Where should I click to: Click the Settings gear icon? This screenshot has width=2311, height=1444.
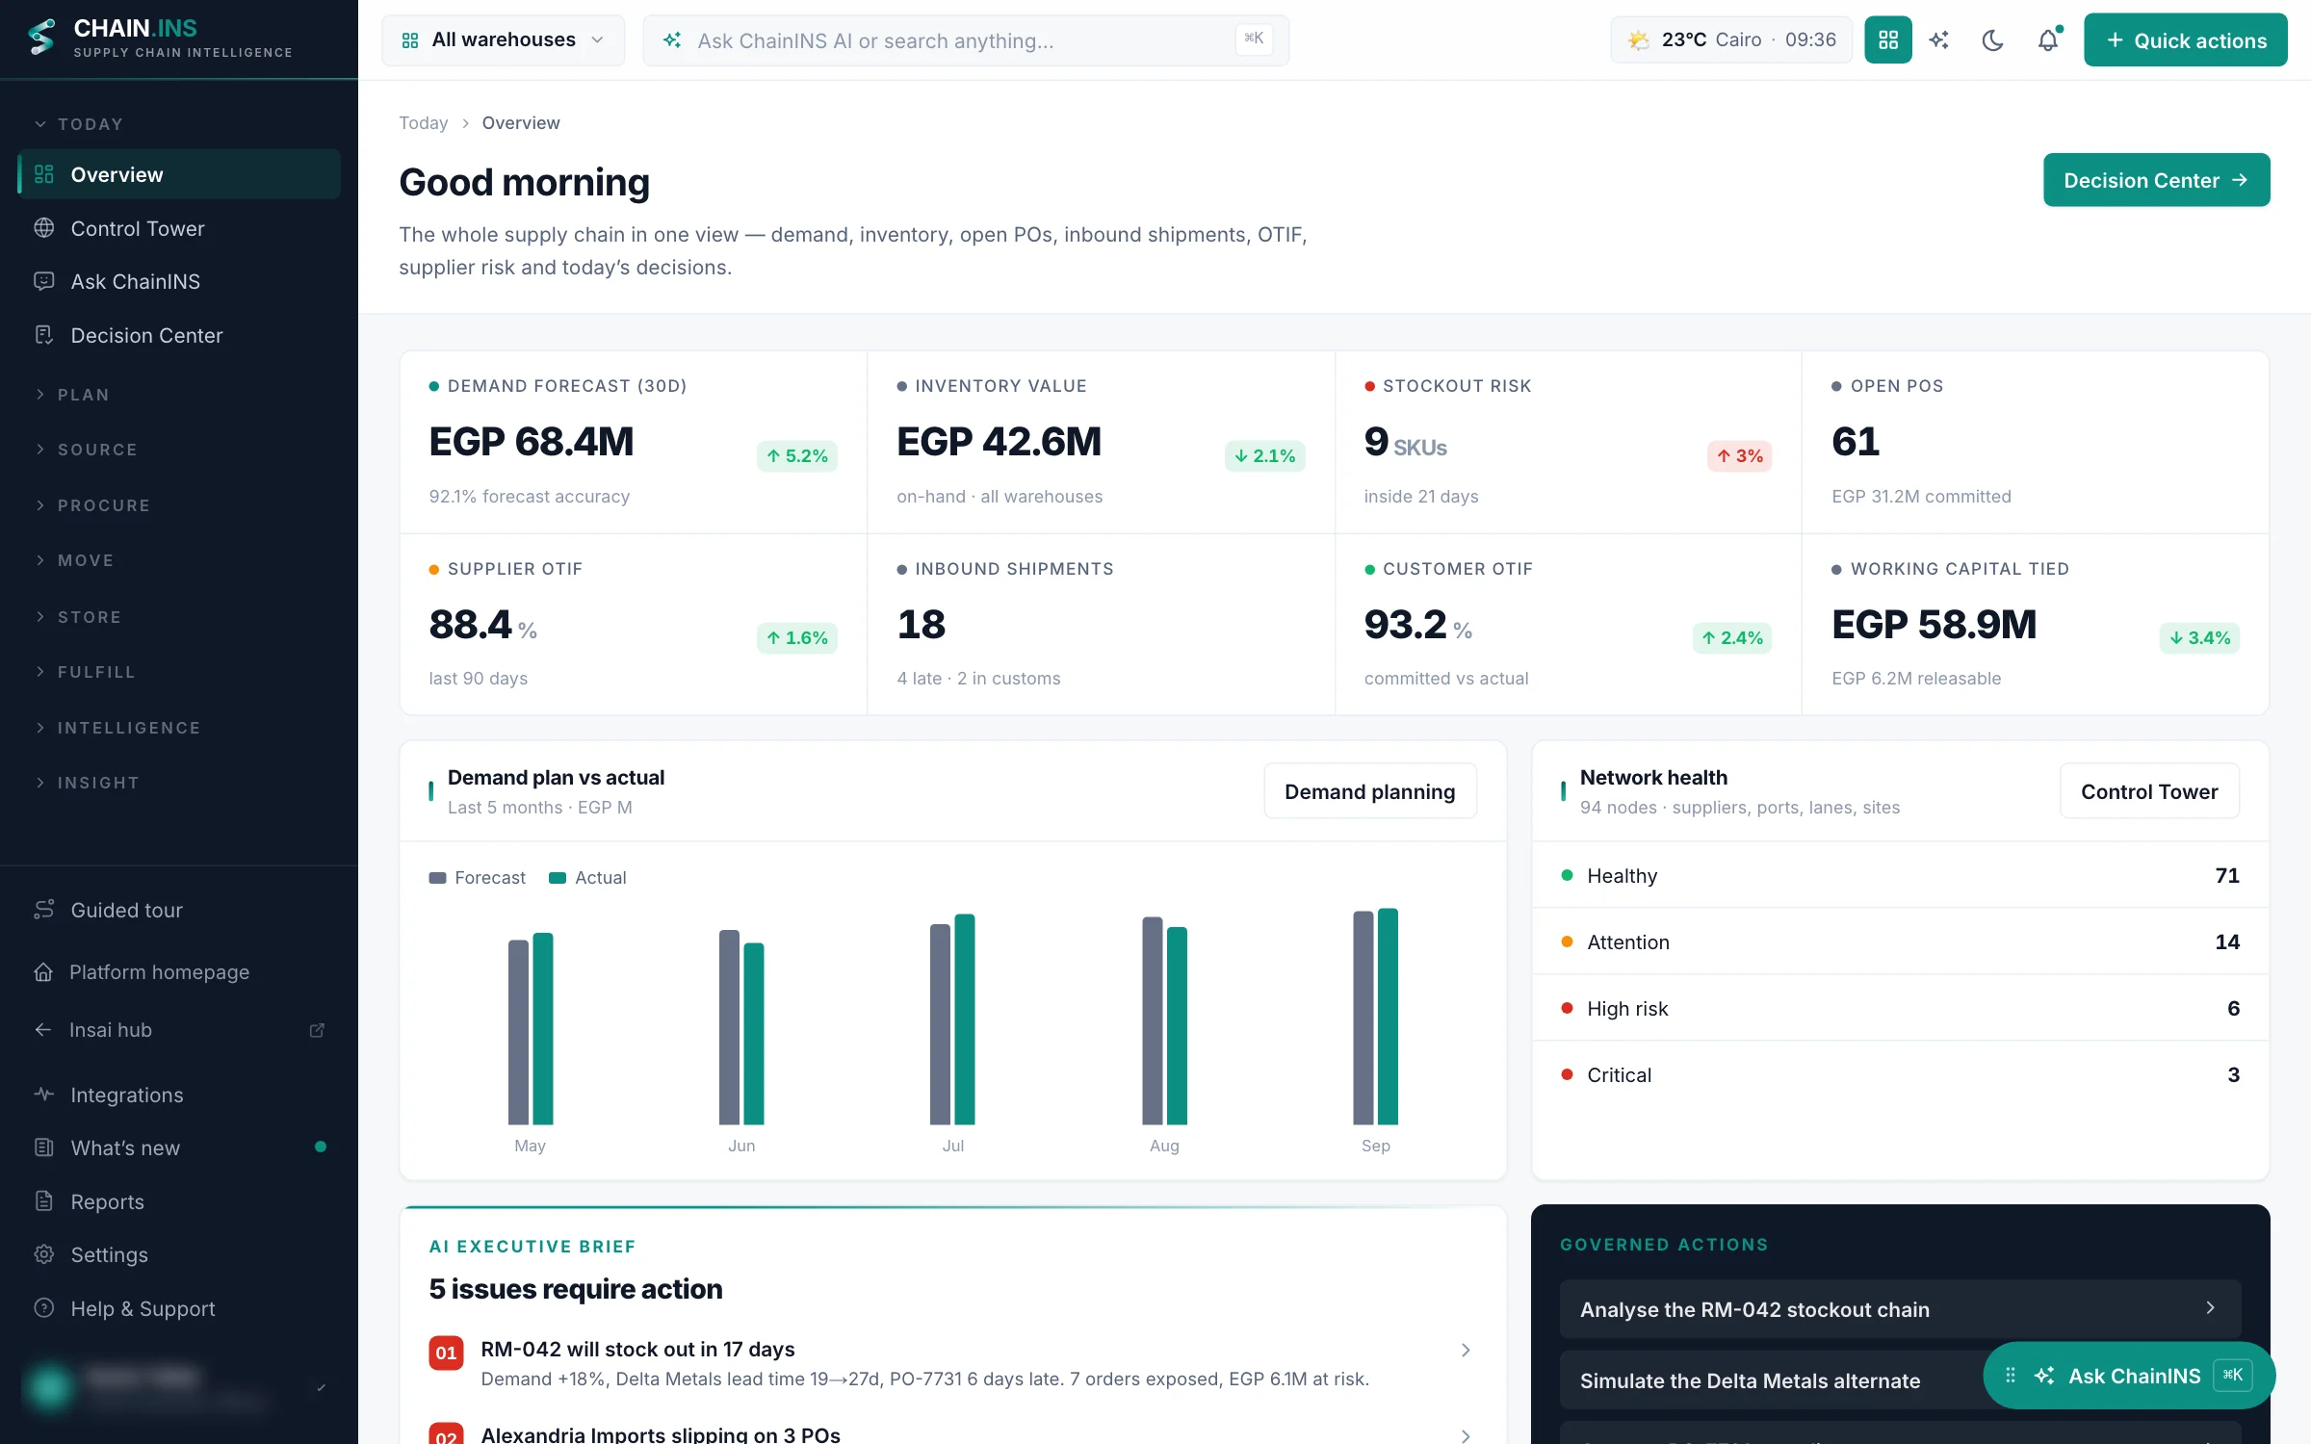coord(44,1254)
